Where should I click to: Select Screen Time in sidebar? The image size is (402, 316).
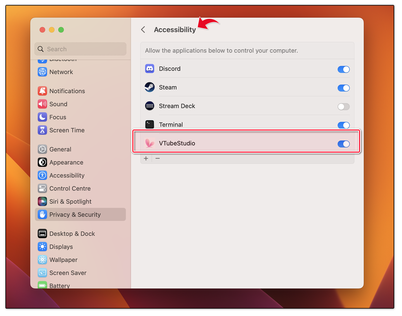pos(80,130)
